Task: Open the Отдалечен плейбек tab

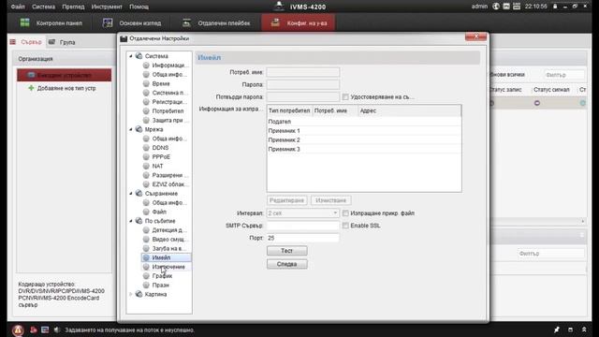Action: (x=216, y=22)
